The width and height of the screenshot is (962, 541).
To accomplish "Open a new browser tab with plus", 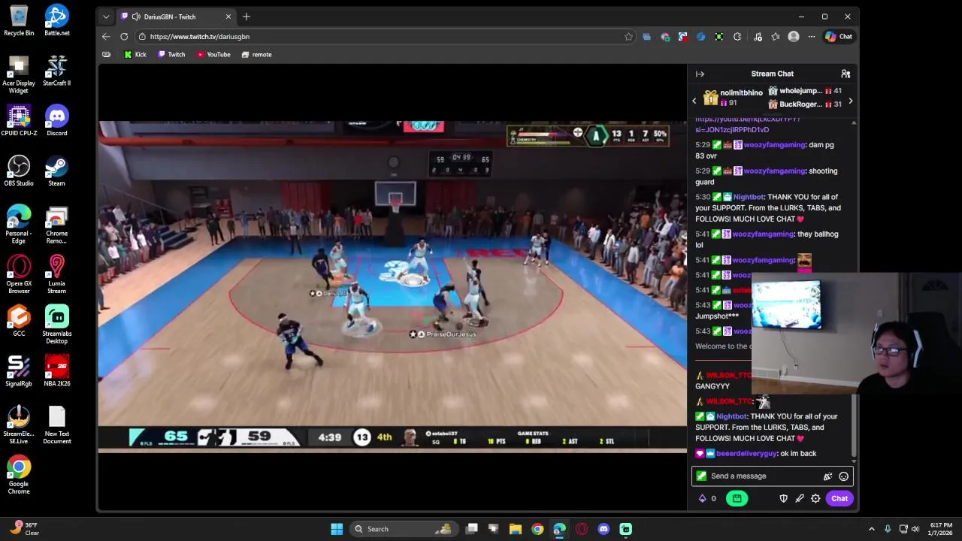I will (246, 17).
